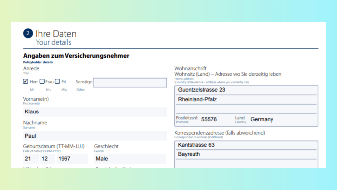The height and width of the screenshot is (190, 337).
Task: Click the Angaben zum Versicherungsnehmer heading
Action: click(76, 56)
